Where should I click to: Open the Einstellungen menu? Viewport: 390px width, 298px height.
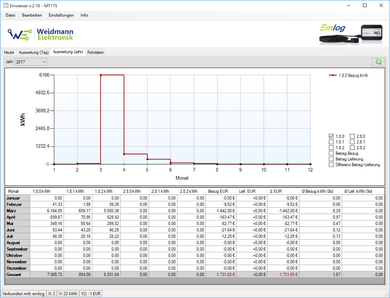coord(61,15)
